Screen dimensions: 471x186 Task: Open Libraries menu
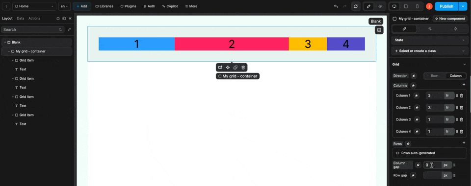coord(104,6)
